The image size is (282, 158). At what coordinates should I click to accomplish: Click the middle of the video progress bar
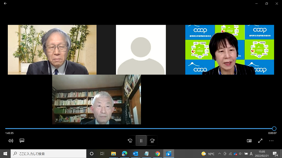pyautogui.click(x=139, y=128)
